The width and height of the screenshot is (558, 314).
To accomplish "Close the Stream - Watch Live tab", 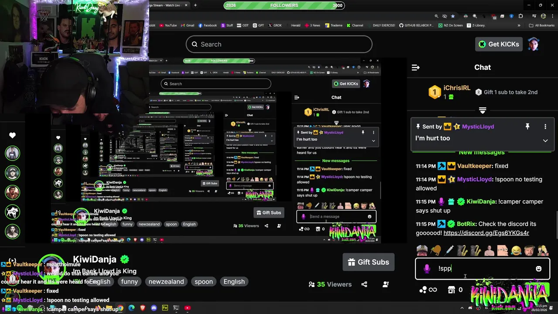I will tap(186, 5).
